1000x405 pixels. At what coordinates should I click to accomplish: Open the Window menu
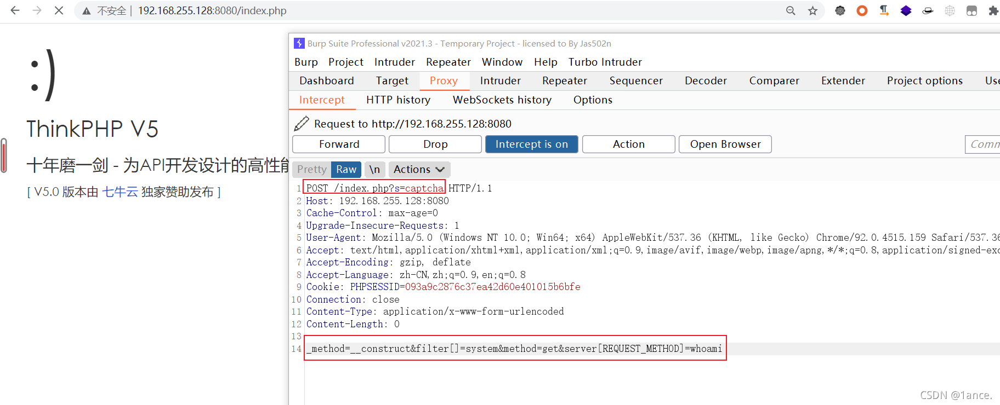tap(502, 62)
